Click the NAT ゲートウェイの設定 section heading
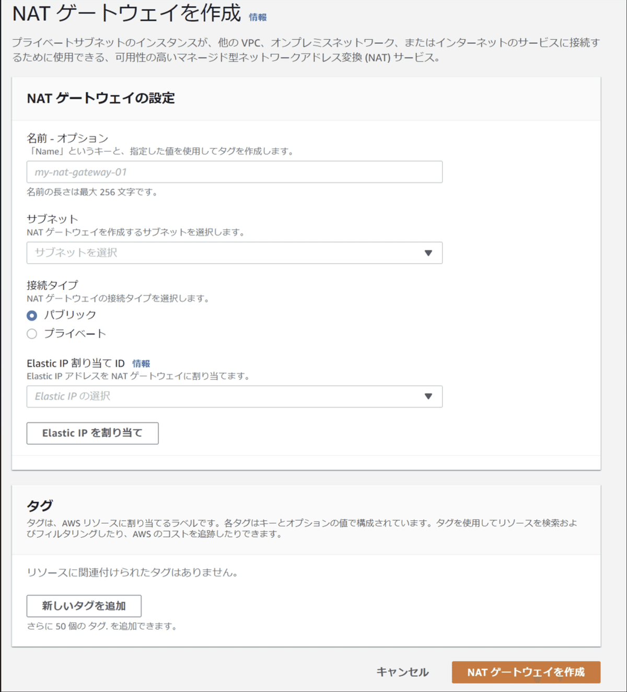The image size is (627, 692). click(101, 98)
